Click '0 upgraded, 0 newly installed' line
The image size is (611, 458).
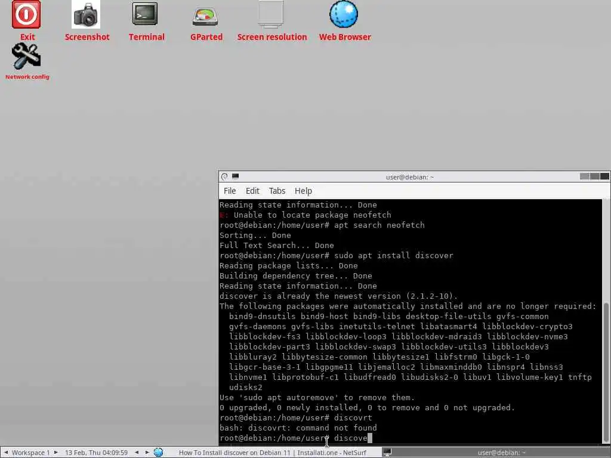(x=367, y=407)
